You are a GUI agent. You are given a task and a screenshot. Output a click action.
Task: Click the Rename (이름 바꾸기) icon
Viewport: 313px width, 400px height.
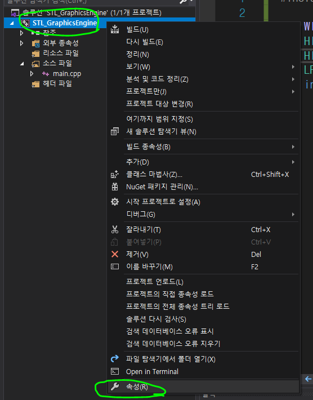click(x=115, y=266)
